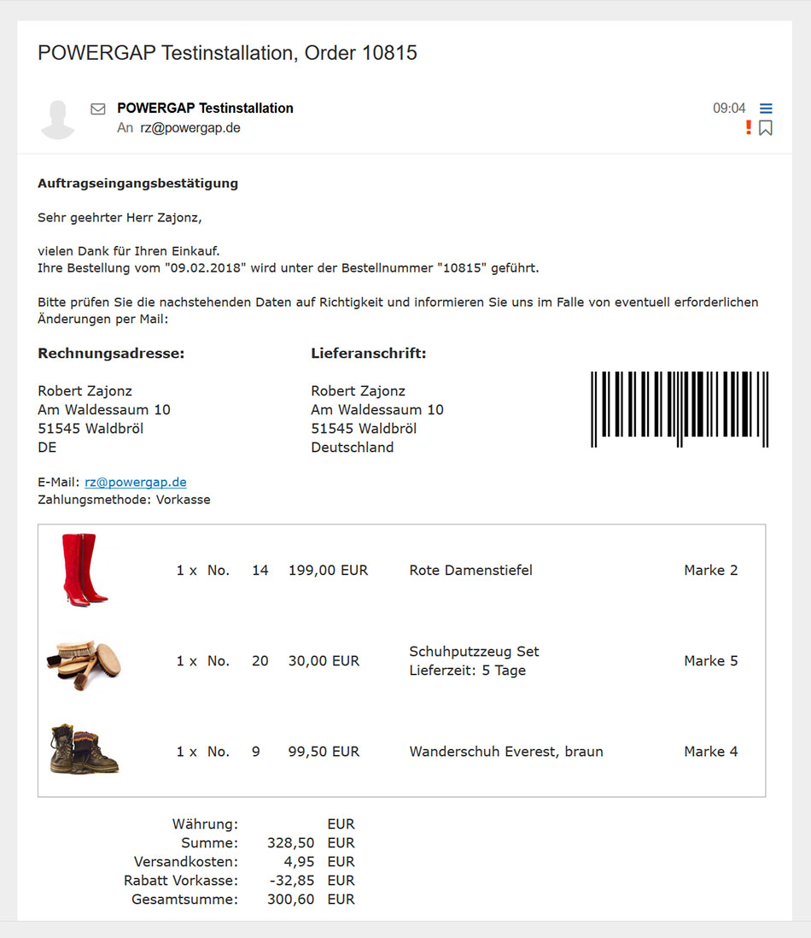
Task: Open the hamburger menu next to 09:04
Action: point(766,108)
